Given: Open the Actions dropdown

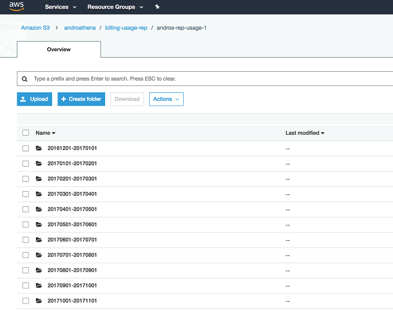Looking at the screenshot, I should click(167, 99).
